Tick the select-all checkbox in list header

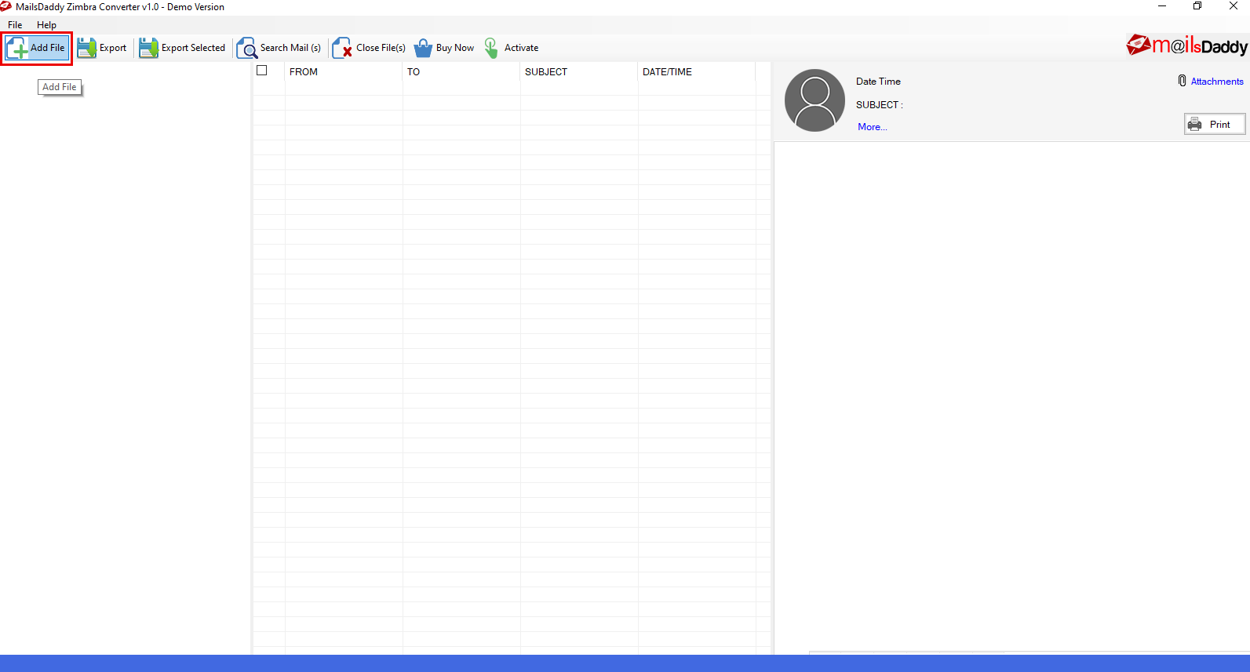tap(262, 71)
